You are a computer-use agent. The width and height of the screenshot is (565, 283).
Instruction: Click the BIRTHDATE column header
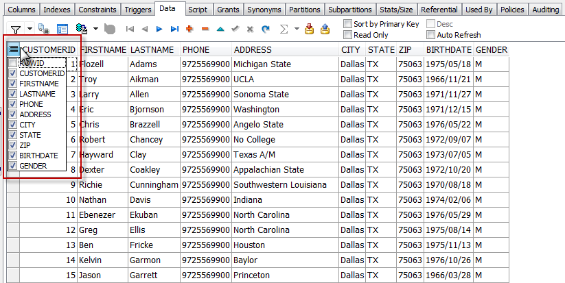pyautogui.click(x=448, y=50)
